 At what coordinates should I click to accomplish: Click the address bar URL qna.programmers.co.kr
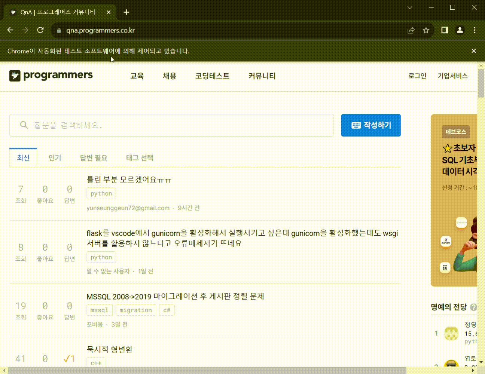pyautogui.click(x=100, y=31)
